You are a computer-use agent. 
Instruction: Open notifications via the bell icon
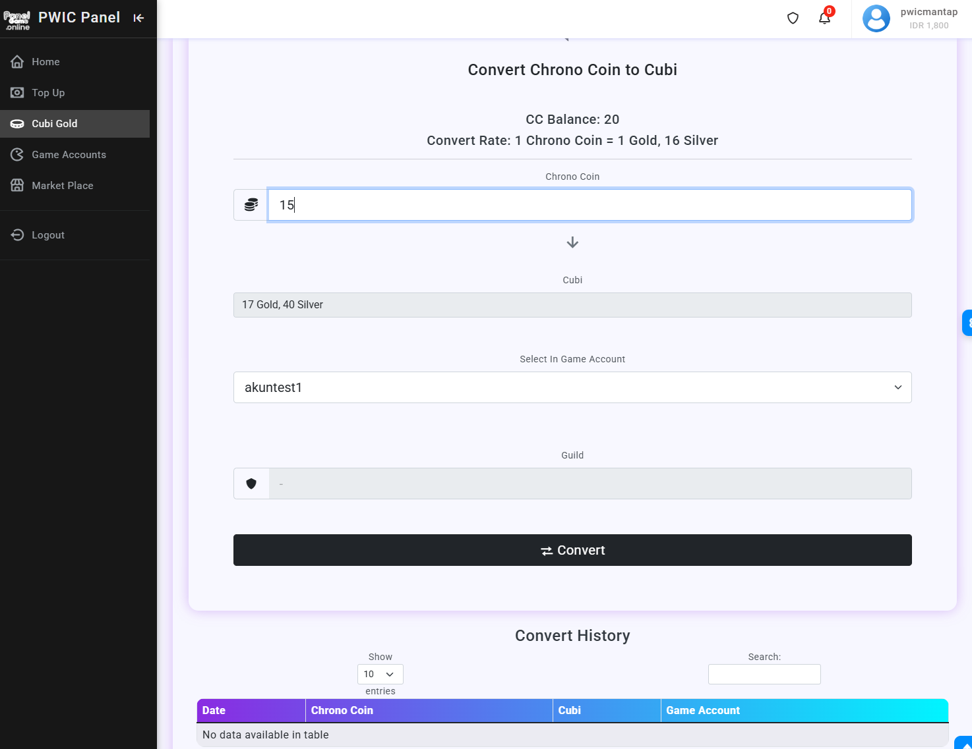point(824,18)
